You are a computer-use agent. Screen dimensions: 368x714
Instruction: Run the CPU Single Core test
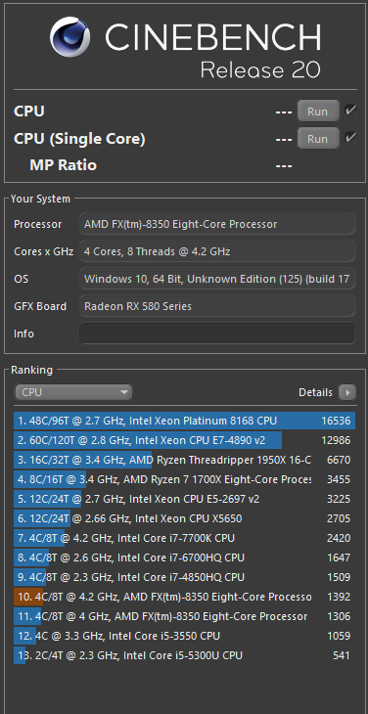tap(318, 139)
